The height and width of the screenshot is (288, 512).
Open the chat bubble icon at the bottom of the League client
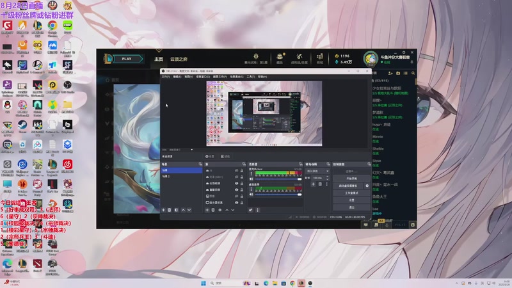365,225
